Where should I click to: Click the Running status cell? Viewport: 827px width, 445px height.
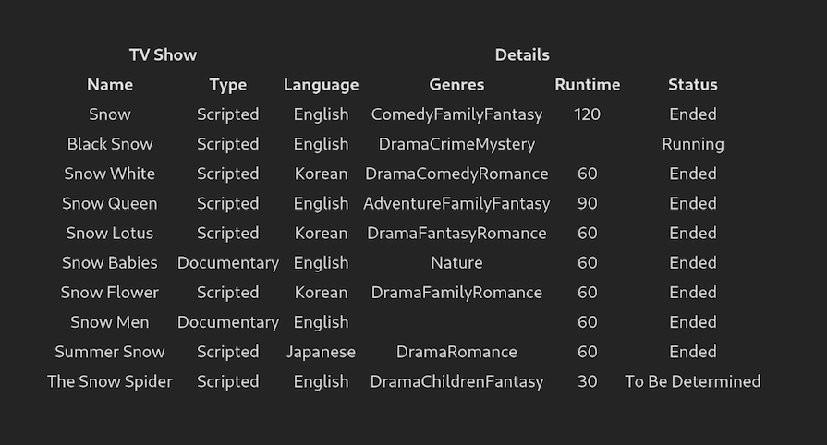click(x=692, y=144)
